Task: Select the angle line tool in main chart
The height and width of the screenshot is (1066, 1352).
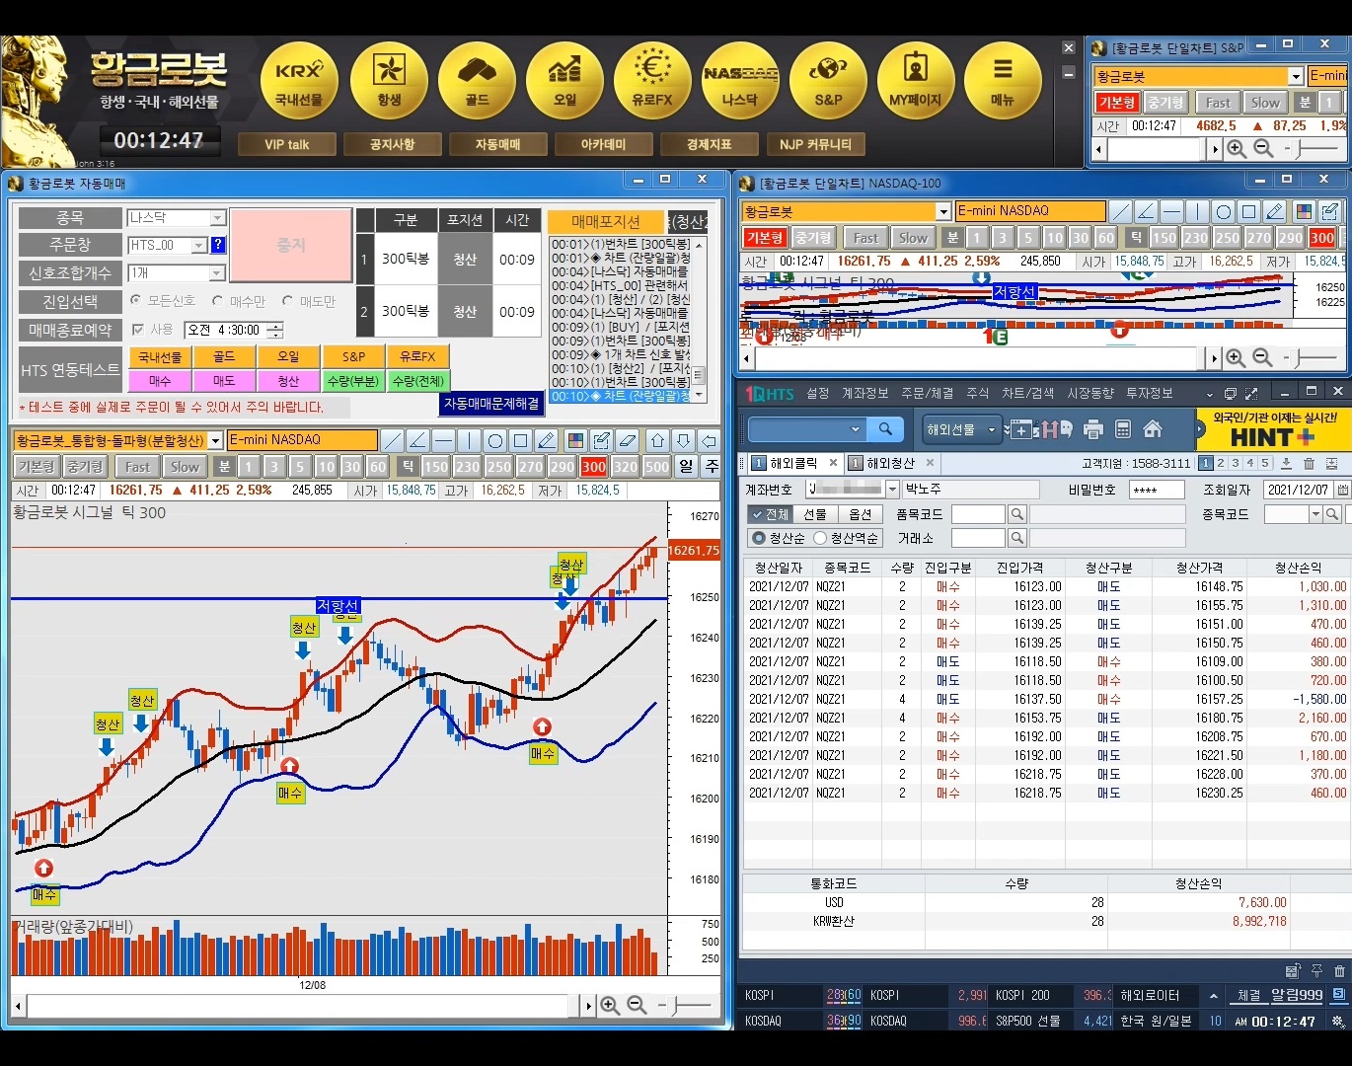Action: click(x=418, y=440)
